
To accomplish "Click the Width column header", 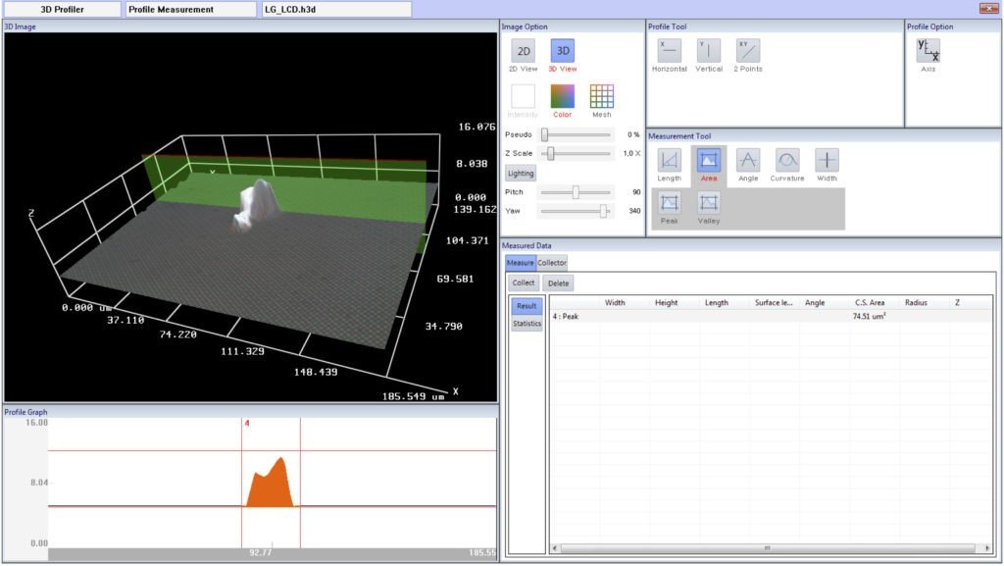I will [x=615, y=303].
